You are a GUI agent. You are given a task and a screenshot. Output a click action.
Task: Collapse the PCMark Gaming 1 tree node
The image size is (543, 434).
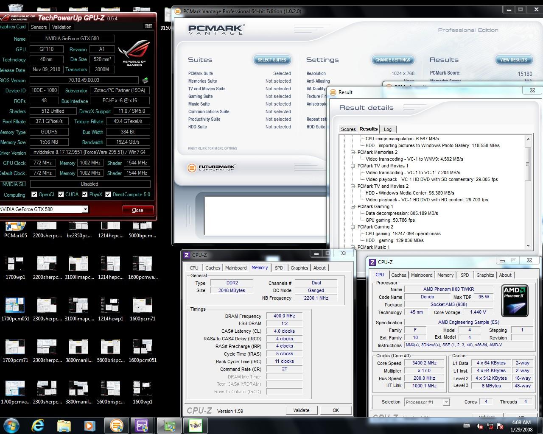353,206
